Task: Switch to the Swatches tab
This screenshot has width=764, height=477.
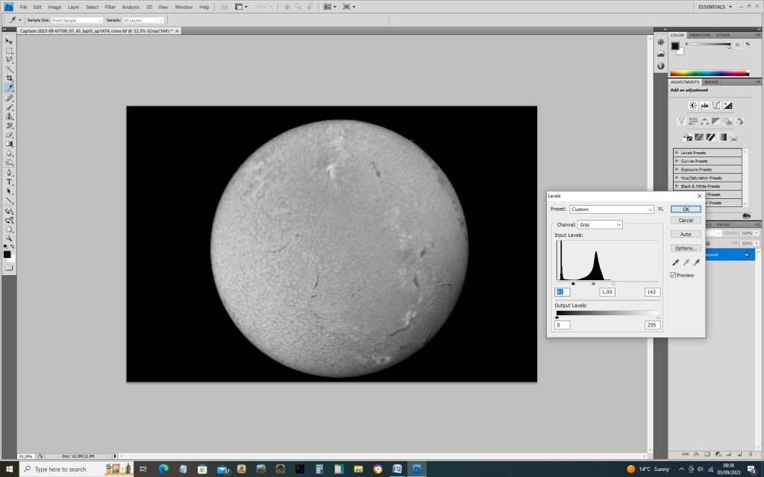Action: (700, 35)
